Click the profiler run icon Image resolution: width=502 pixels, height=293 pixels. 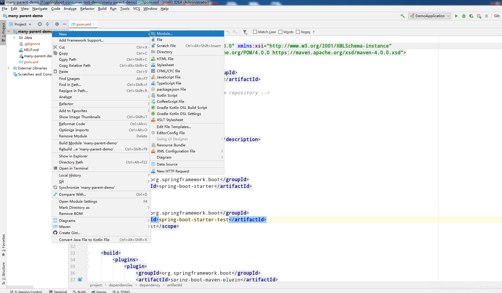coord(479,16)
